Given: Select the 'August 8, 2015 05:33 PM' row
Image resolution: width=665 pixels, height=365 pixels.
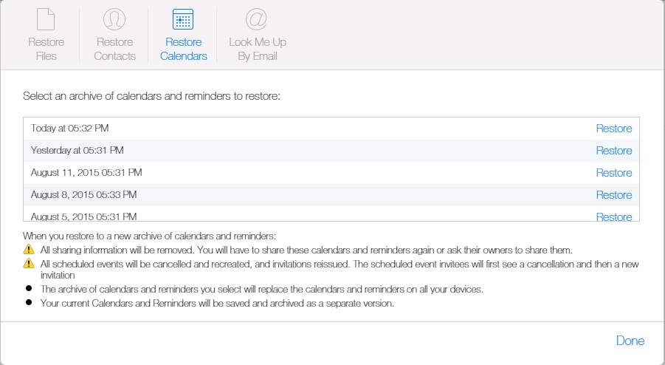Looking at the screenshot, I should [x=331, y=195].
